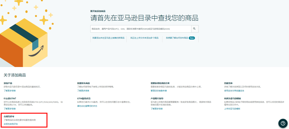
Task: Open the help question mark bubble
Action: (283, 123)
